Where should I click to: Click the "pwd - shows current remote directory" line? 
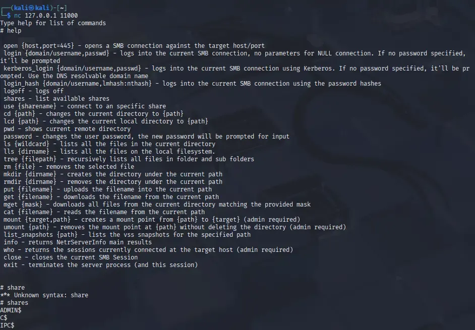(x=67, y=129)
